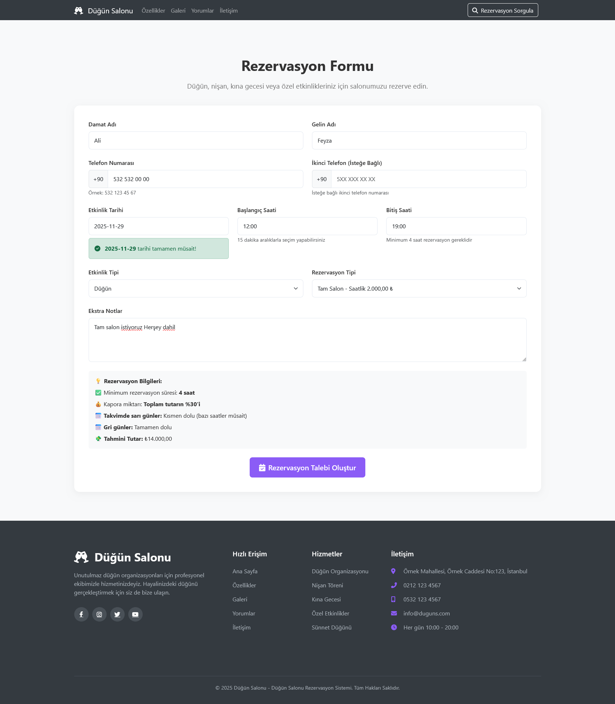This screenshot has height=704, width=615.
Task: Click the envelope icon beside email
Action: 394,613
